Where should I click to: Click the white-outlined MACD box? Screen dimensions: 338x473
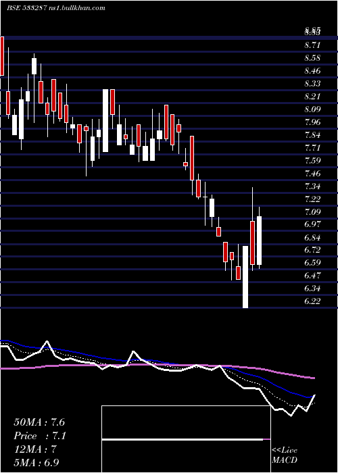186,439
